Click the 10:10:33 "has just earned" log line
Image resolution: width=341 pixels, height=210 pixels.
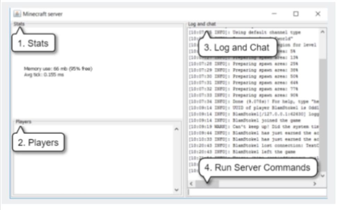tap(254, 139)
